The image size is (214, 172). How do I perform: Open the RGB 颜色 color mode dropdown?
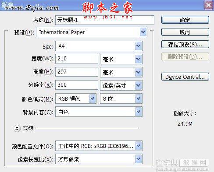click(x=76, y=98)
